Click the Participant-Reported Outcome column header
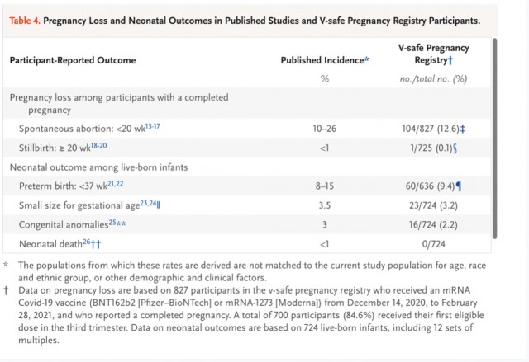Screen dimensions: 529x362 73,60
